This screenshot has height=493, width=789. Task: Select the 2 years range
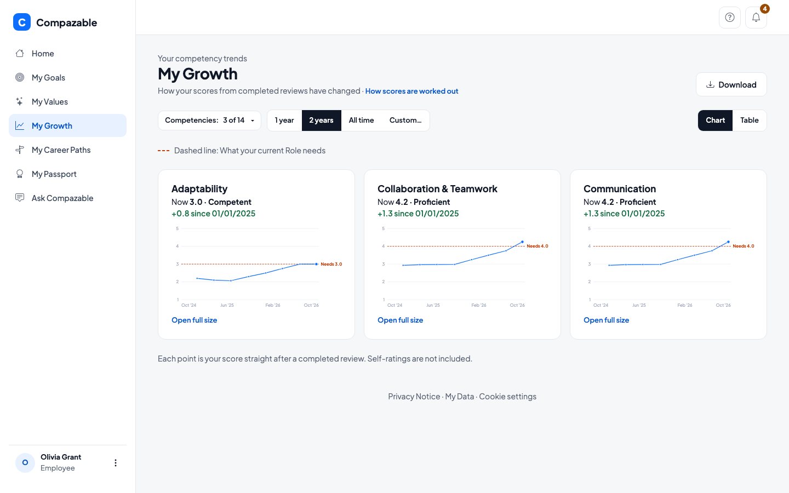(321, 121)
